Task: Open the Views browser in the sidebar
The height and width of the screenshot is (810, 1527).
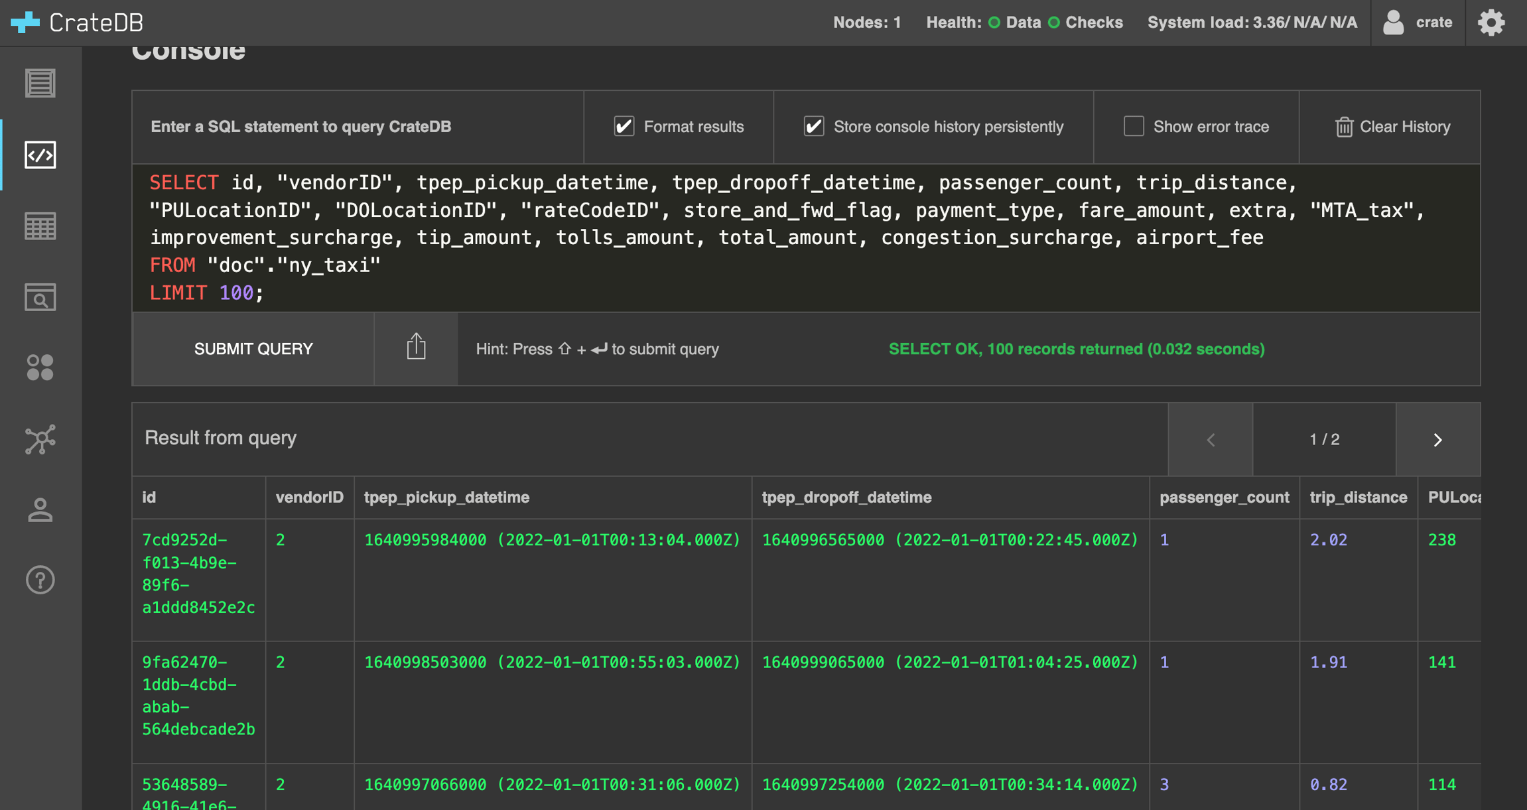Action: coord(40,297)
